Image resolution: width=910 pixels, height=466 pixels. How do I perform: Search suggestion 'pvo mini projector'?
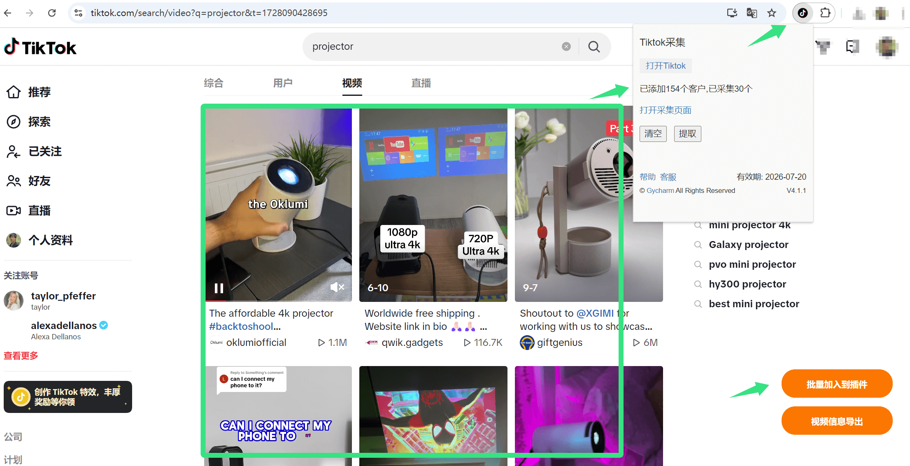752,264
